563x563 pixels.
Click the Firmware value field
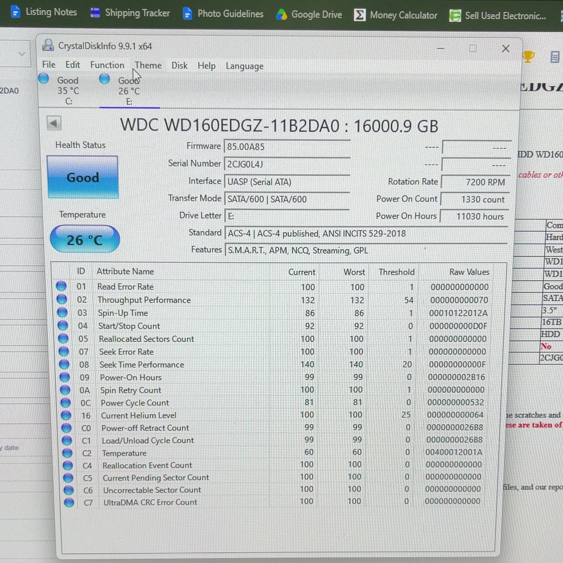pos(287,147)
